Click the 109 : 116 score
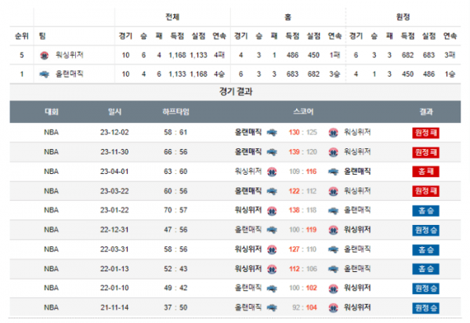Image resolution: width=470 pixels, height=323 pixels. [302, 172]
